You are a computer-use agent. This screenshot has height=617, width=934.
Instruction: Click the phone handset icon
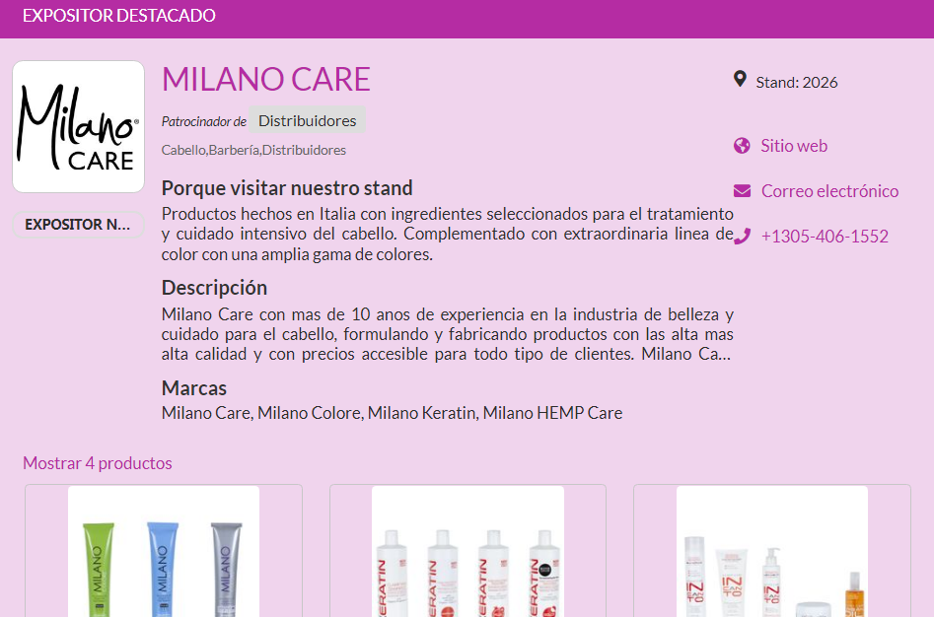pyautogui.click(x=743, y=237)
